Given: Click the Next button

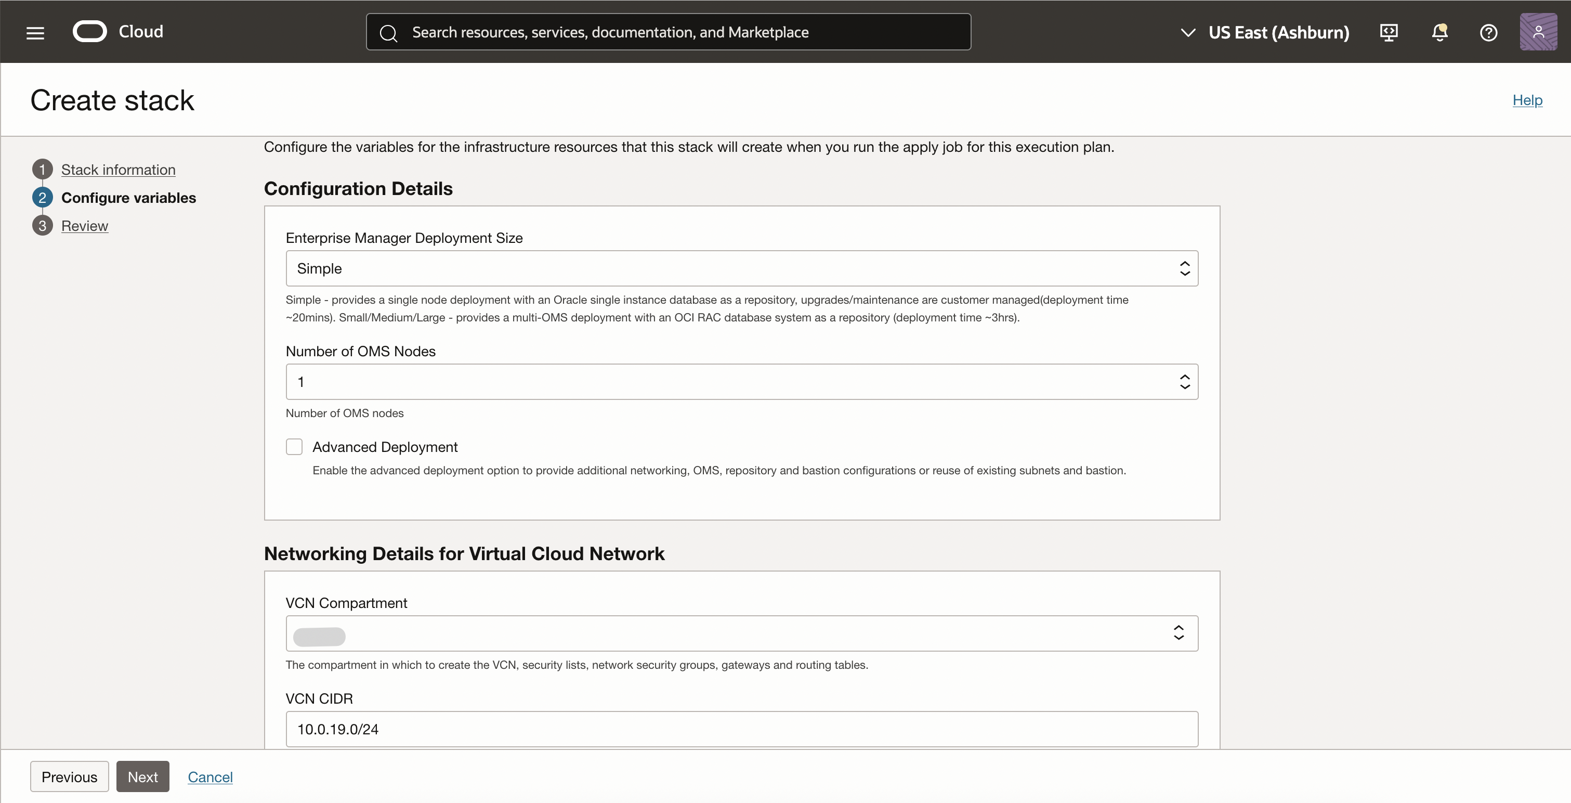Looking at the screenshot, I should 143,776.
